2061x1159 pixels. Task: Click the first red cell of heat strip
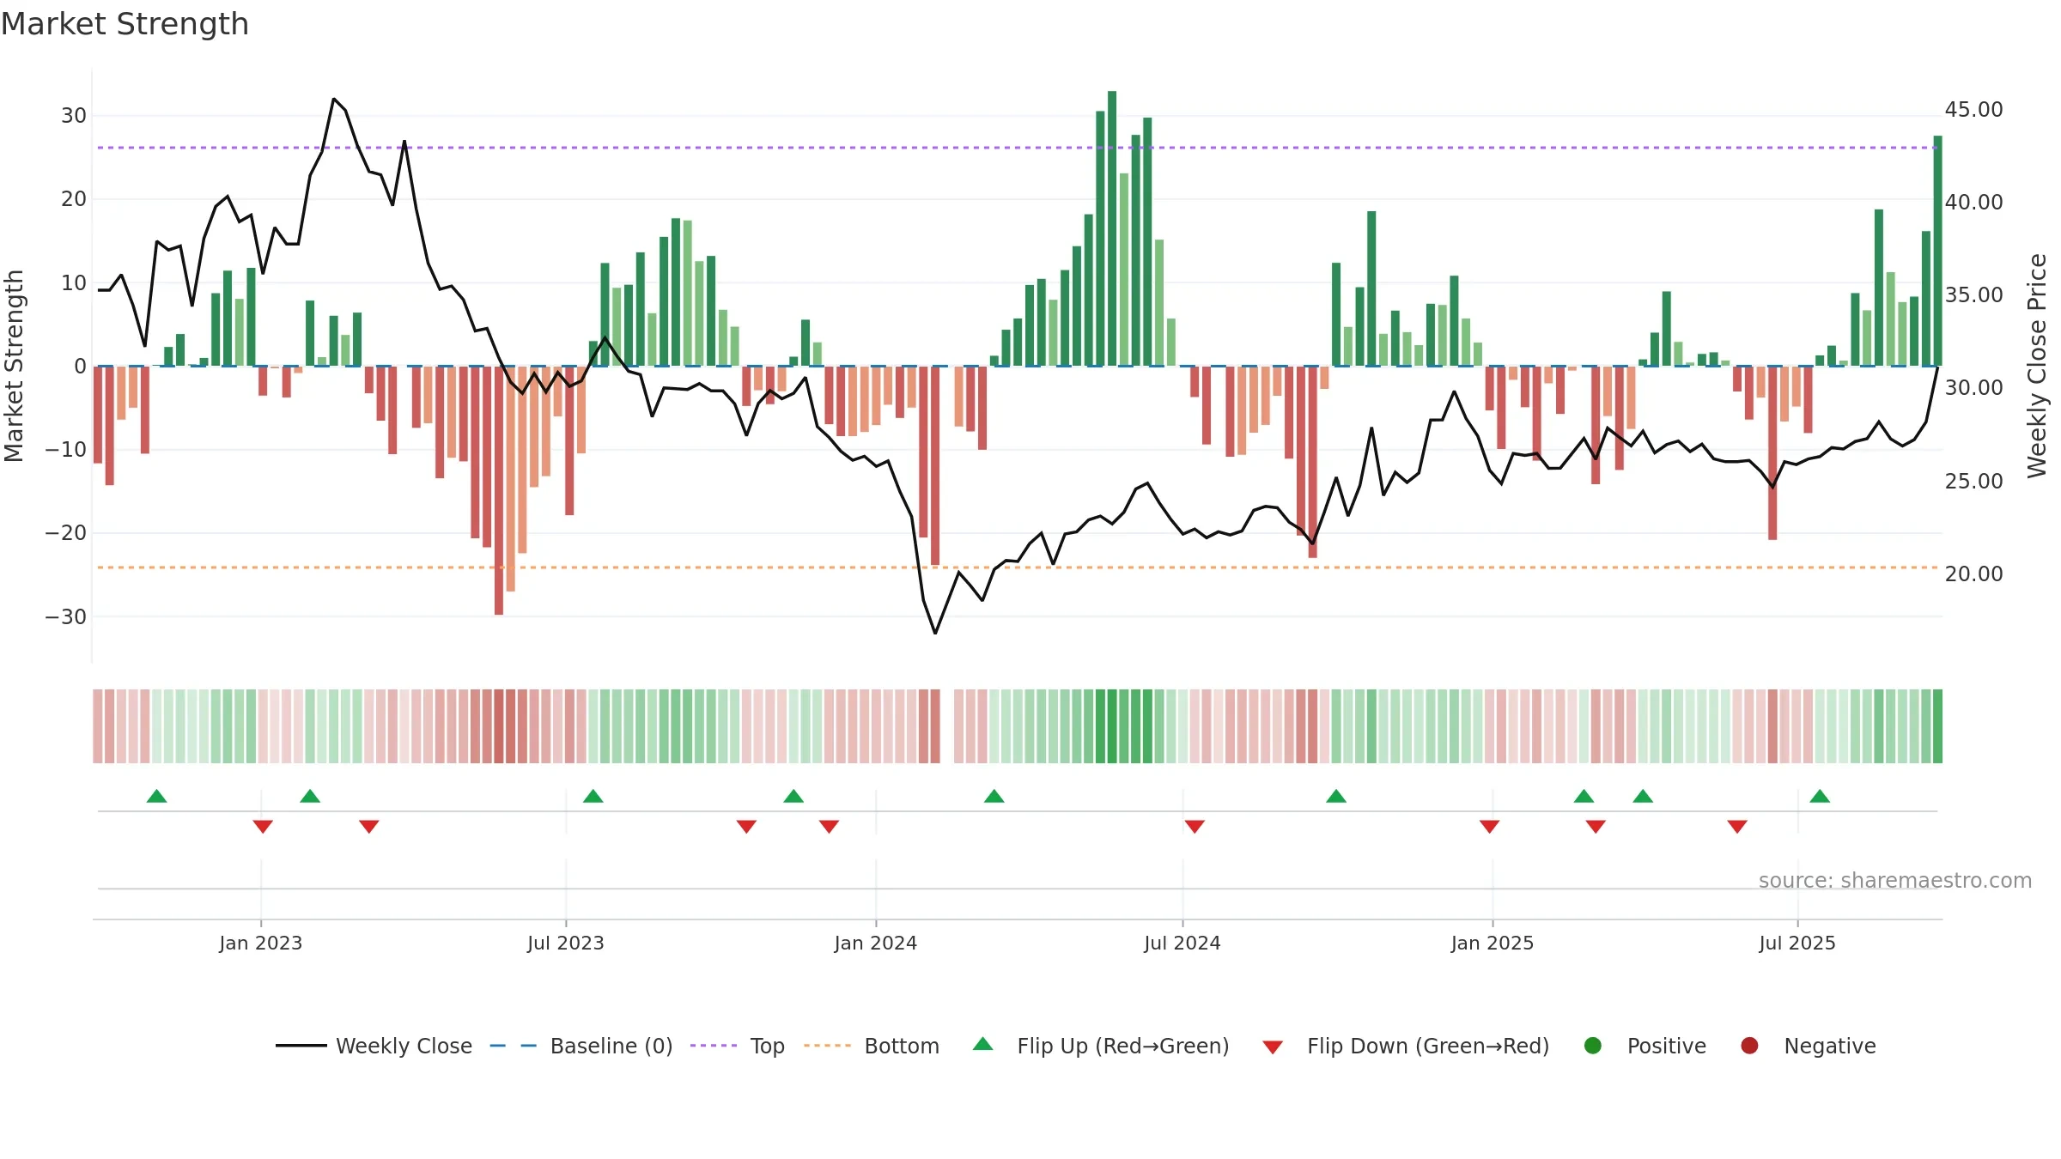[x=98, y=726]
